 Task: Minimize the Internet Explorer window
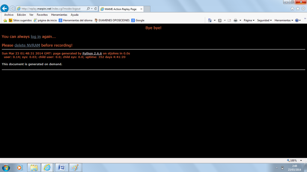(286, 2)
